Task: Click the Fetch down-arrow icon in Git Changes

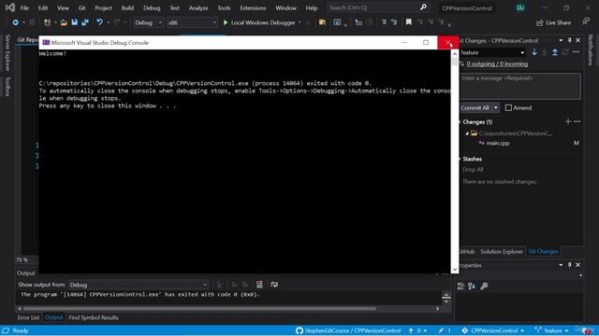Action: click(534, 52)
